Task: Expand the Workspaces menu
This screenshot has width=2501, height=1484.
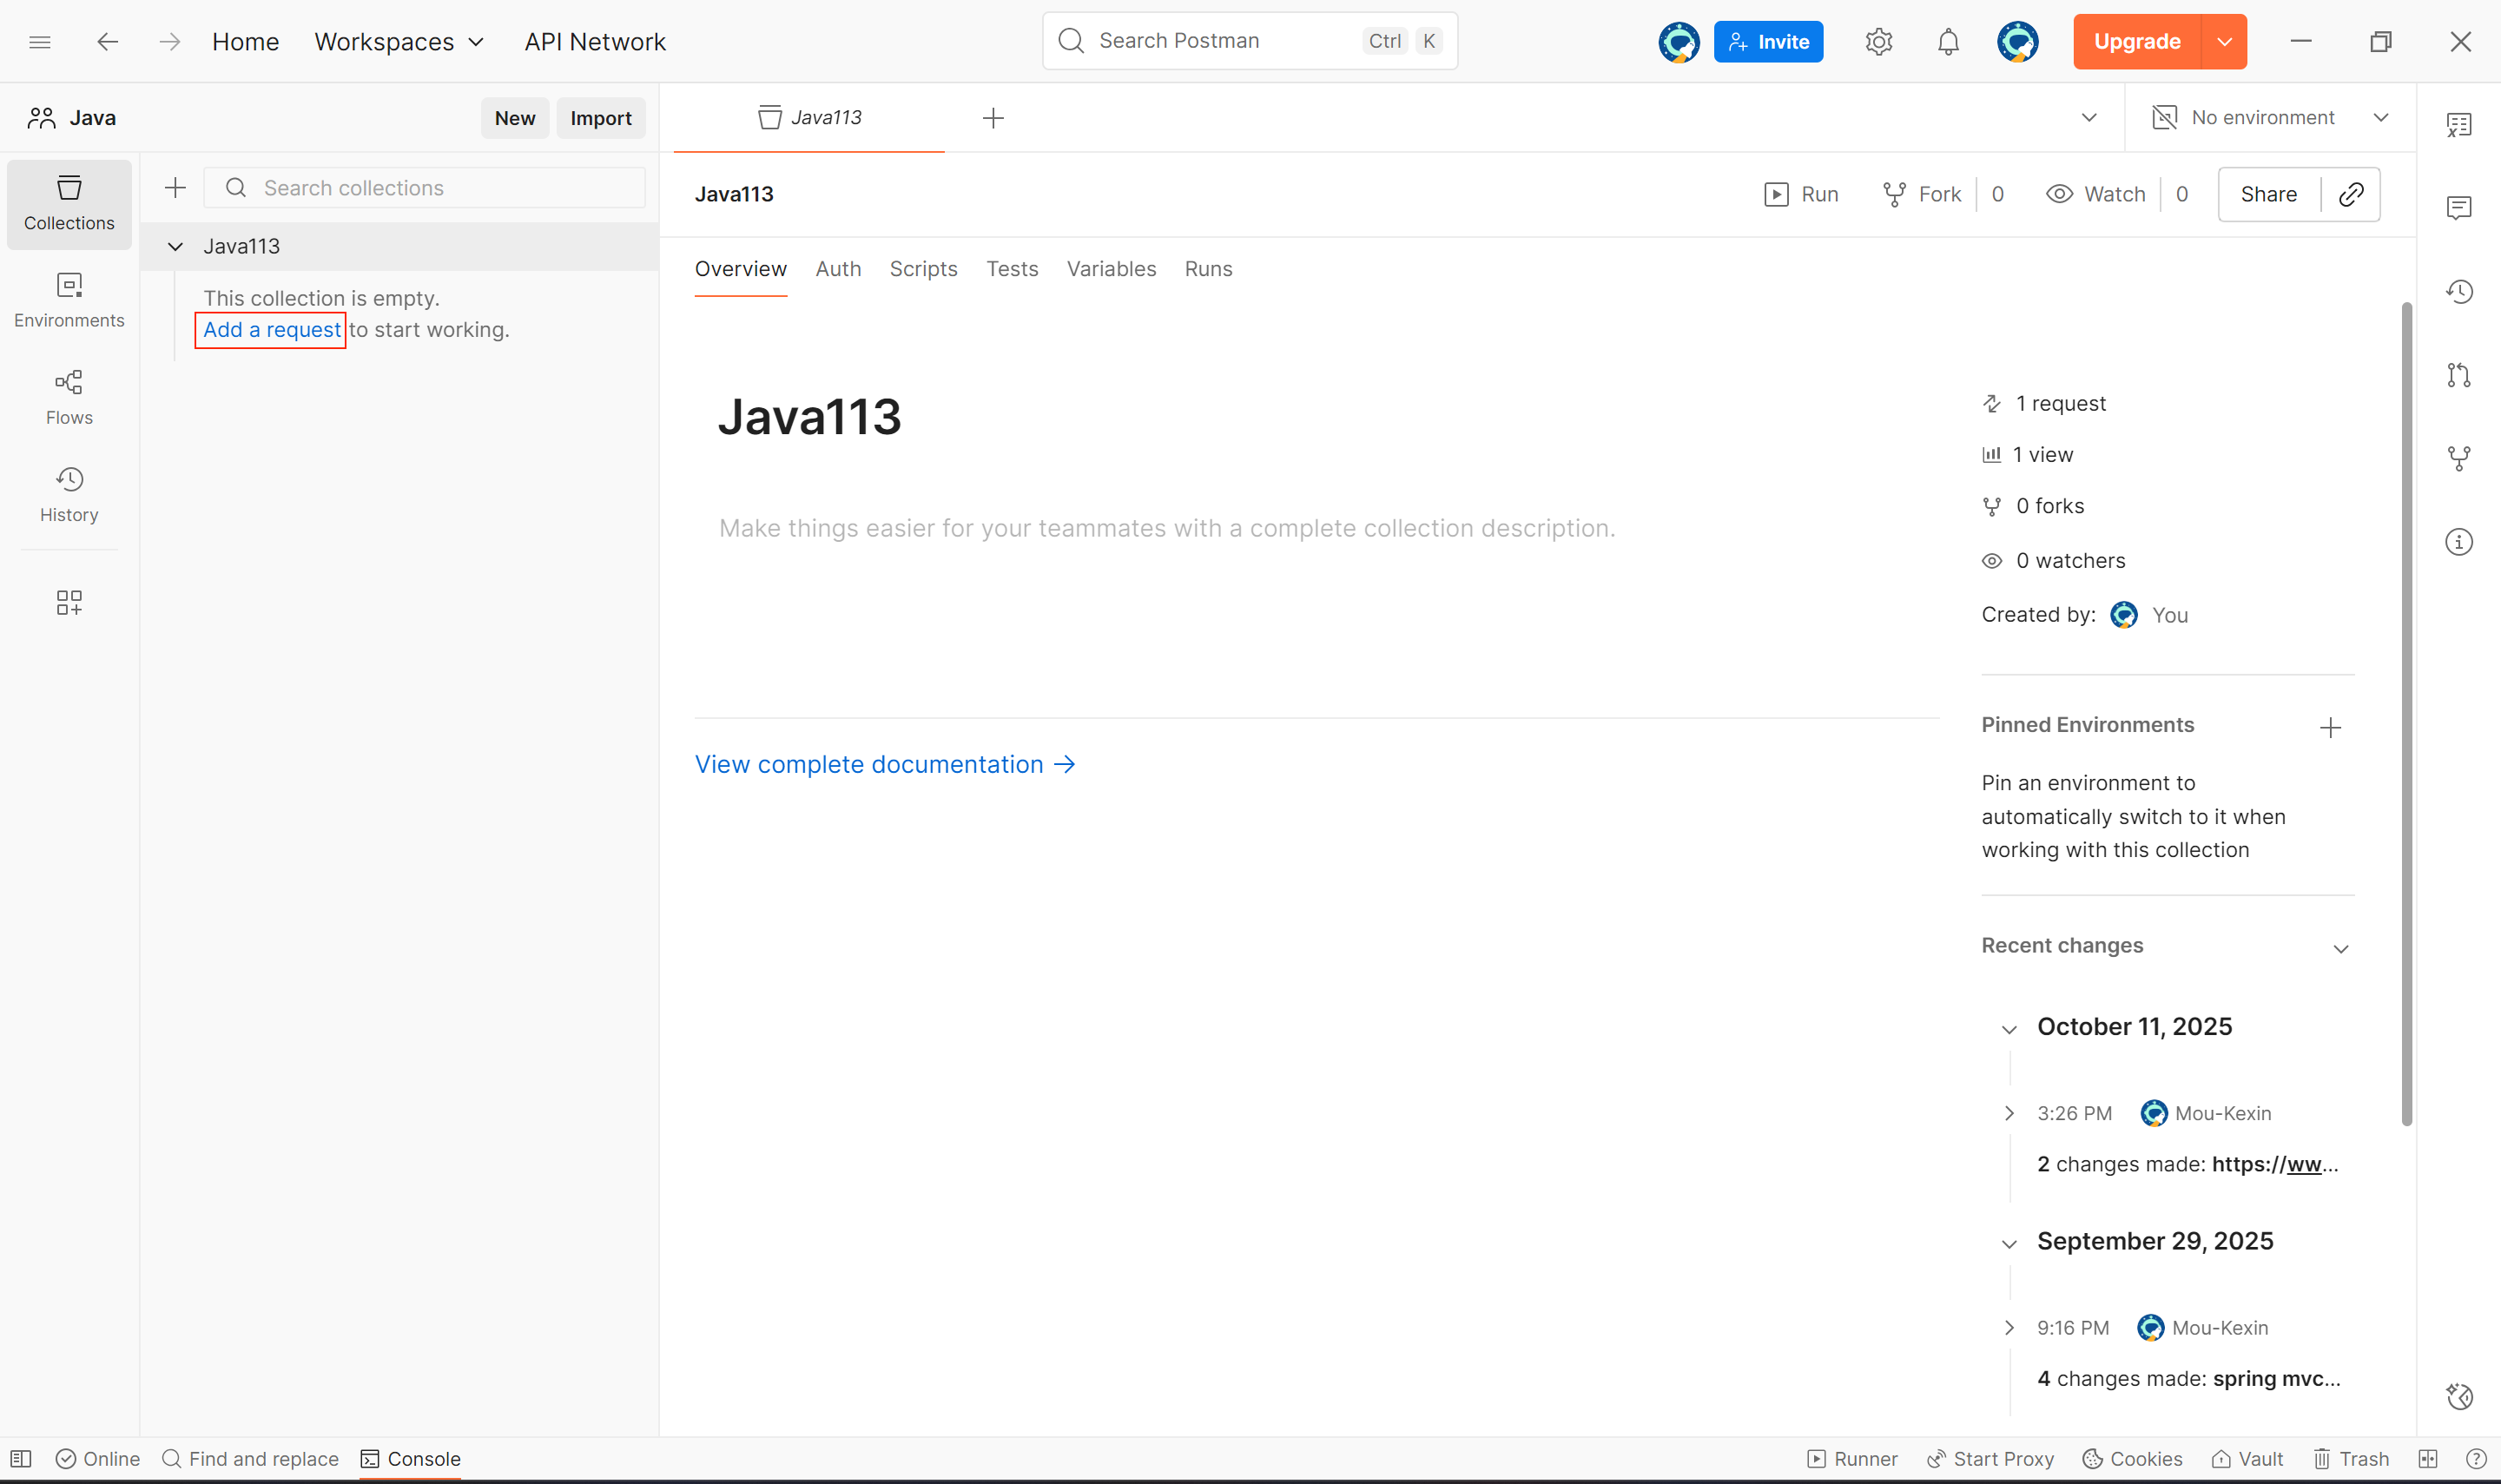Action: point(399,42)
